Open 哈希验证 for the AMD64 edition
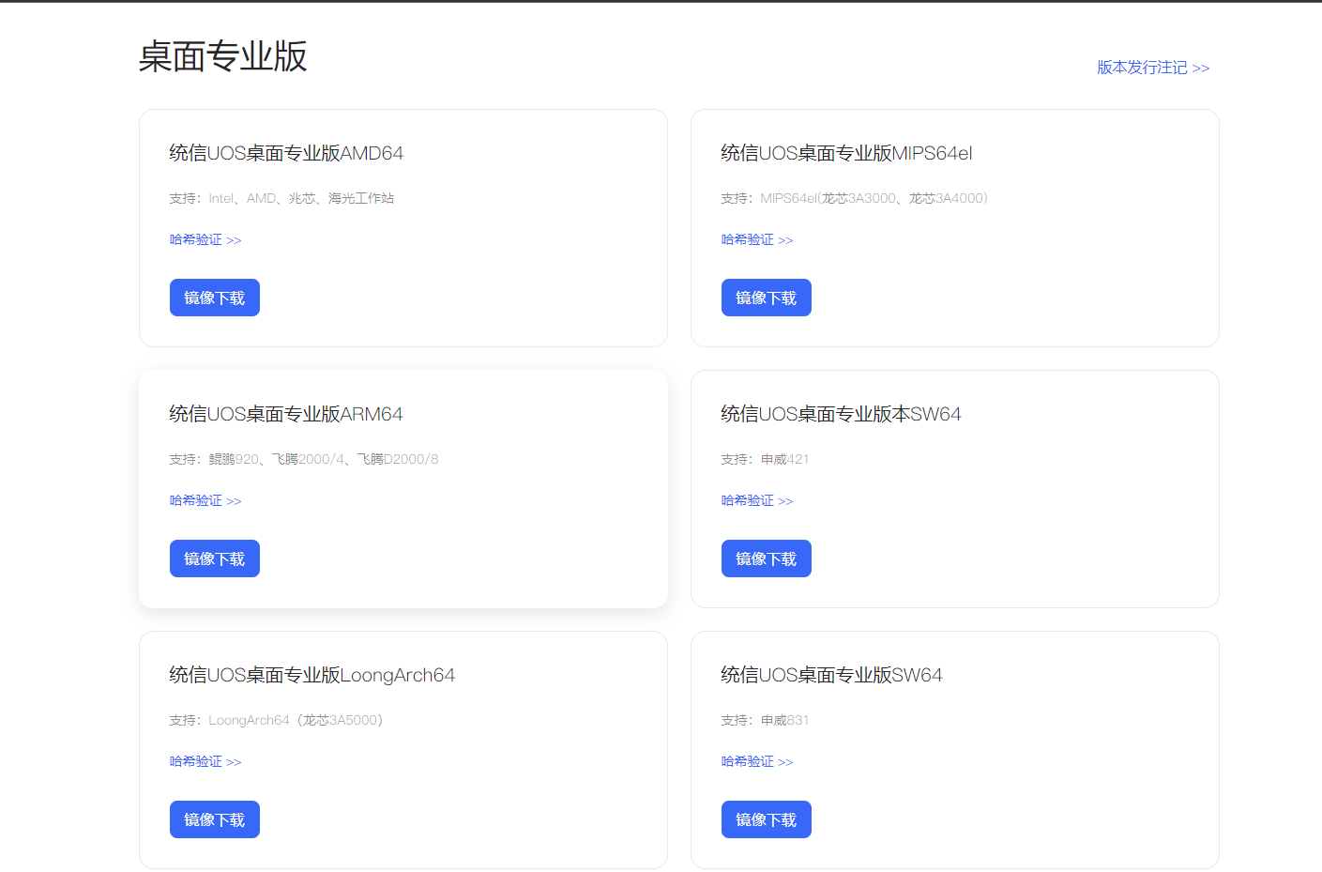The width and height of the screenshot is (1322, 872). coord(205,239)
